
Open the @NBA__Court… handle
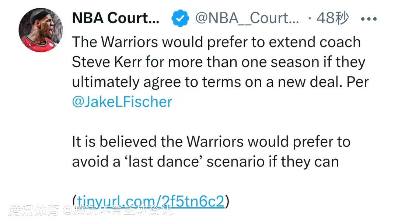(247, 18)
